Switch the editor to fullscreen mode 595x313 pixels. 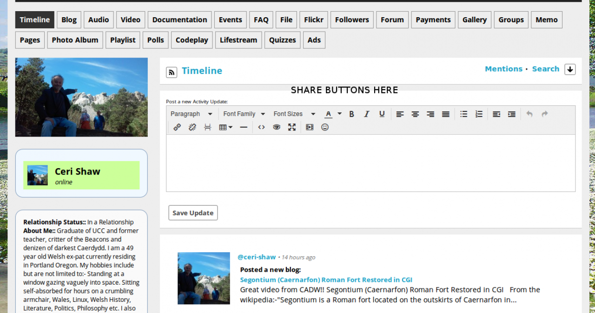coord(292,127)
